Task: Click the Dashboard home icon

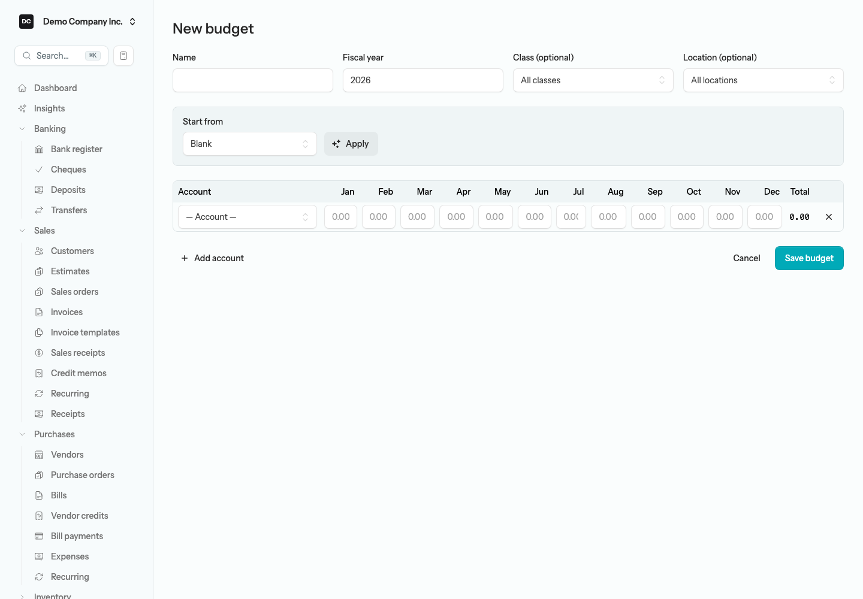Action: coord(22,88)
